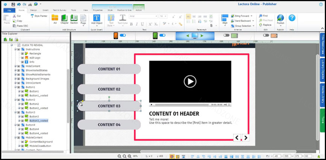Click the big play button on video
The width and height of the screenshot is (326, 160).
190,82
